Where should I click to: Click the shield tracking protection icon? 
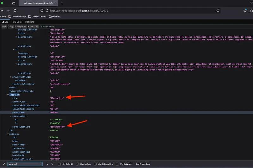click(x=42, y=10)
